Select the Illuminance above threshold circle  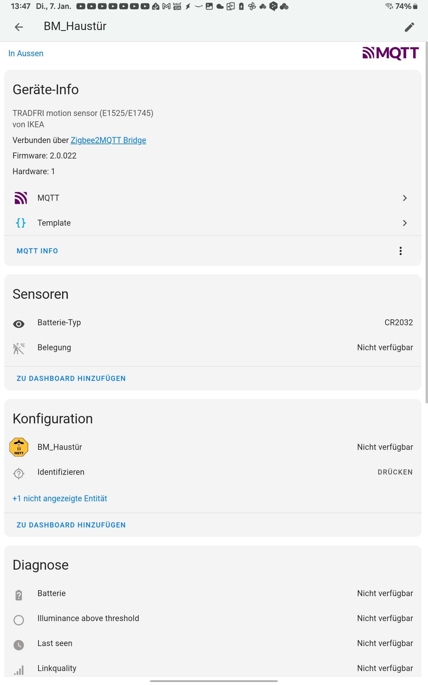[19, 620]
